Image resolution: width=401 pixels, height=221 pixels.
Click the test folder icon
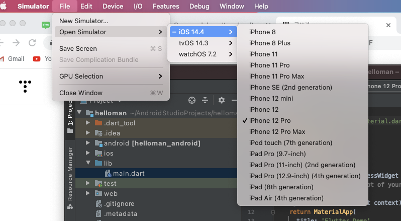(x=98, y=183)
